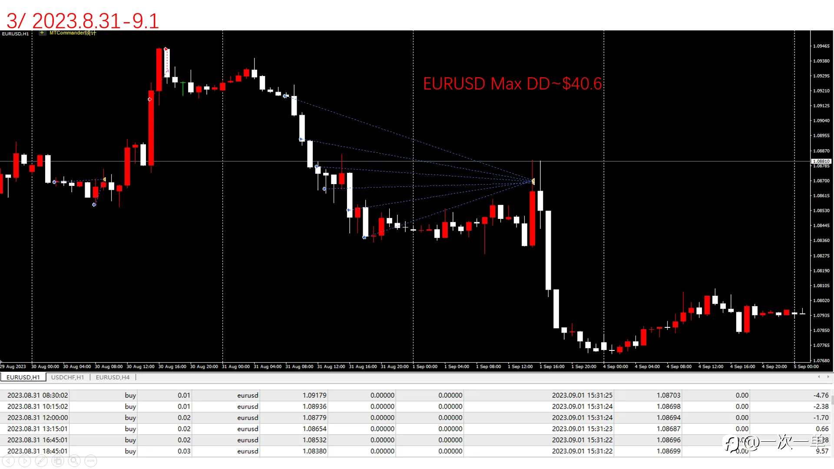Click the next slide arrow icon
The image size is (834, 469).
click(x=25, y=461)
